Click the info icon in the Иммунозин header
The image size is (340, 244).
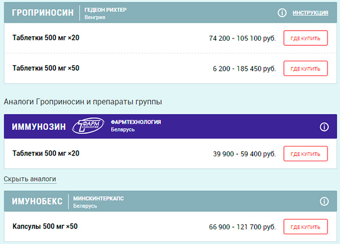(324, 127)
